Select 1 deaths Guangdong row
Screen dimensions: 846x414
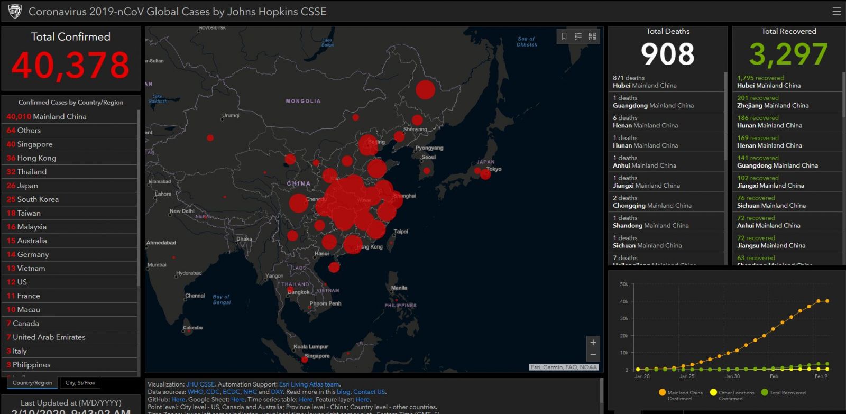(x=666, y=102)
